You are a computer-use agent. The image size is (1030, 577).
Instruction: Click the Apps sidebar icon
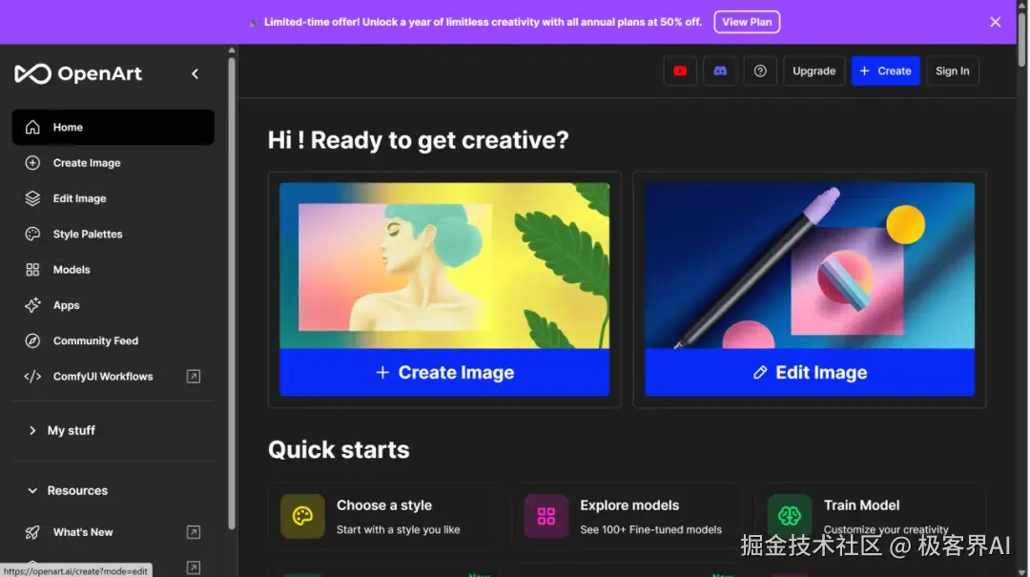31,305
